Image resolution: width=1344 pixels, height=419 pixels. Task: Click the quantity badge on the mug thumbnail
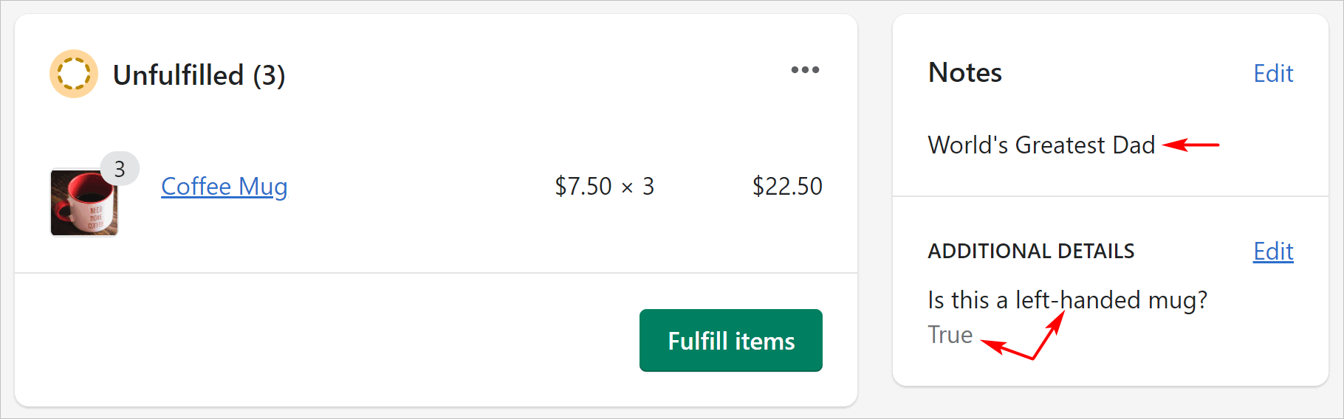point(120,170)
